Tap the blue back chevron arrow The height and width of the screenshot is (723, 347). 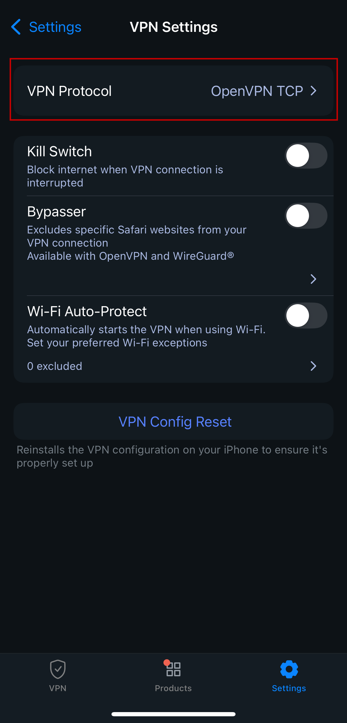(x=15, y=27)
